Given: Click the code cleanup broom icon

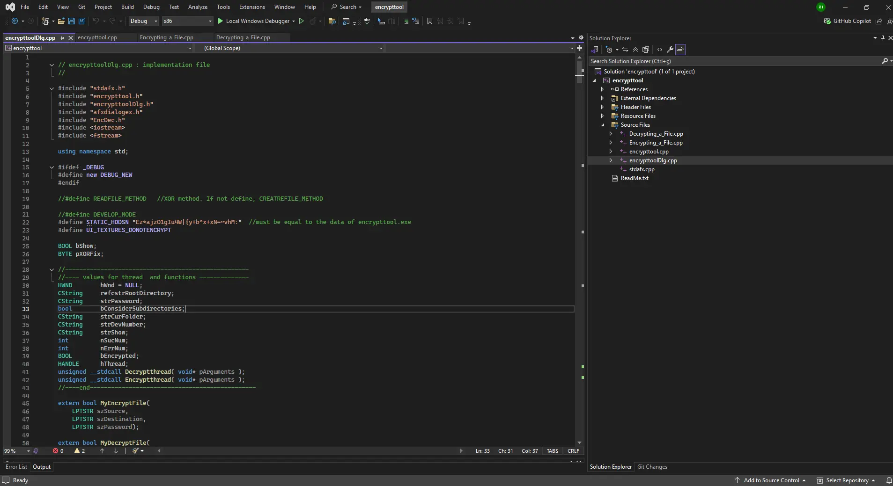Looking at the screenshot, I should coord(135,451).
